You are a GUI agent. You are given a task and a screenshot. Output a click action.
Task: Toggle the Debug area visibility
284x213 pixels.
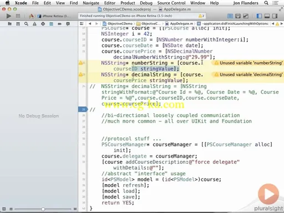267,16
